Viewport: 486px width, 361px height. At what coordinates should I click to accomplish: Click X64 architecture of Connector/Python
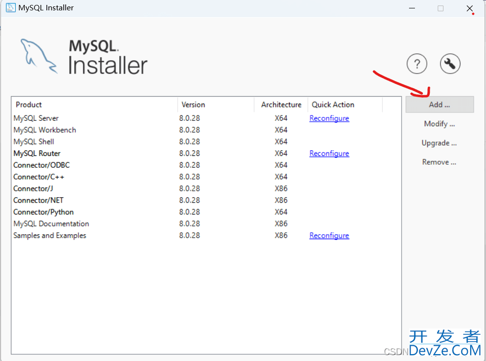(x=281, y=212)
